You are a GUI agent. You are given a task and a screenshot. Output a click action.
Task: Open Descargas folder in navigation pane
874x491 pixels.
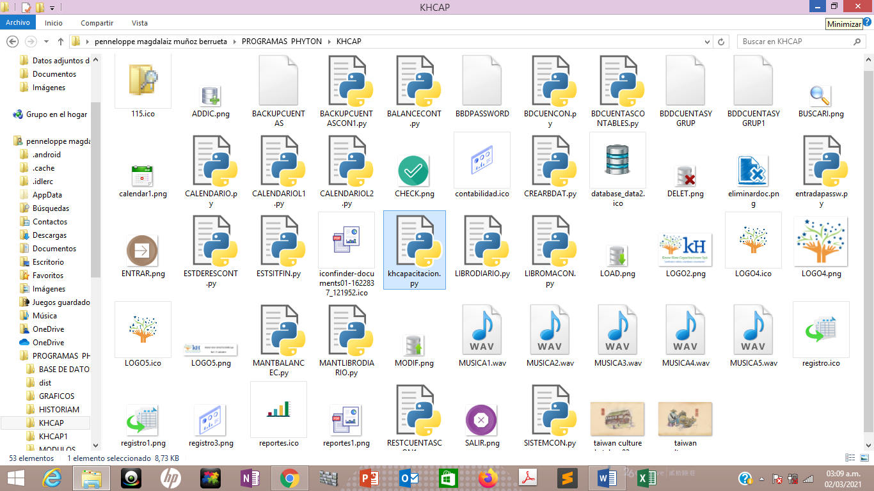50,235
